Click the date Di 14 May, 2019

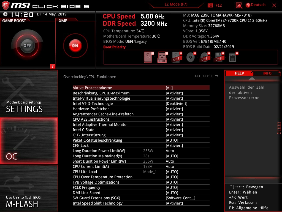click(x=52, y=14)
